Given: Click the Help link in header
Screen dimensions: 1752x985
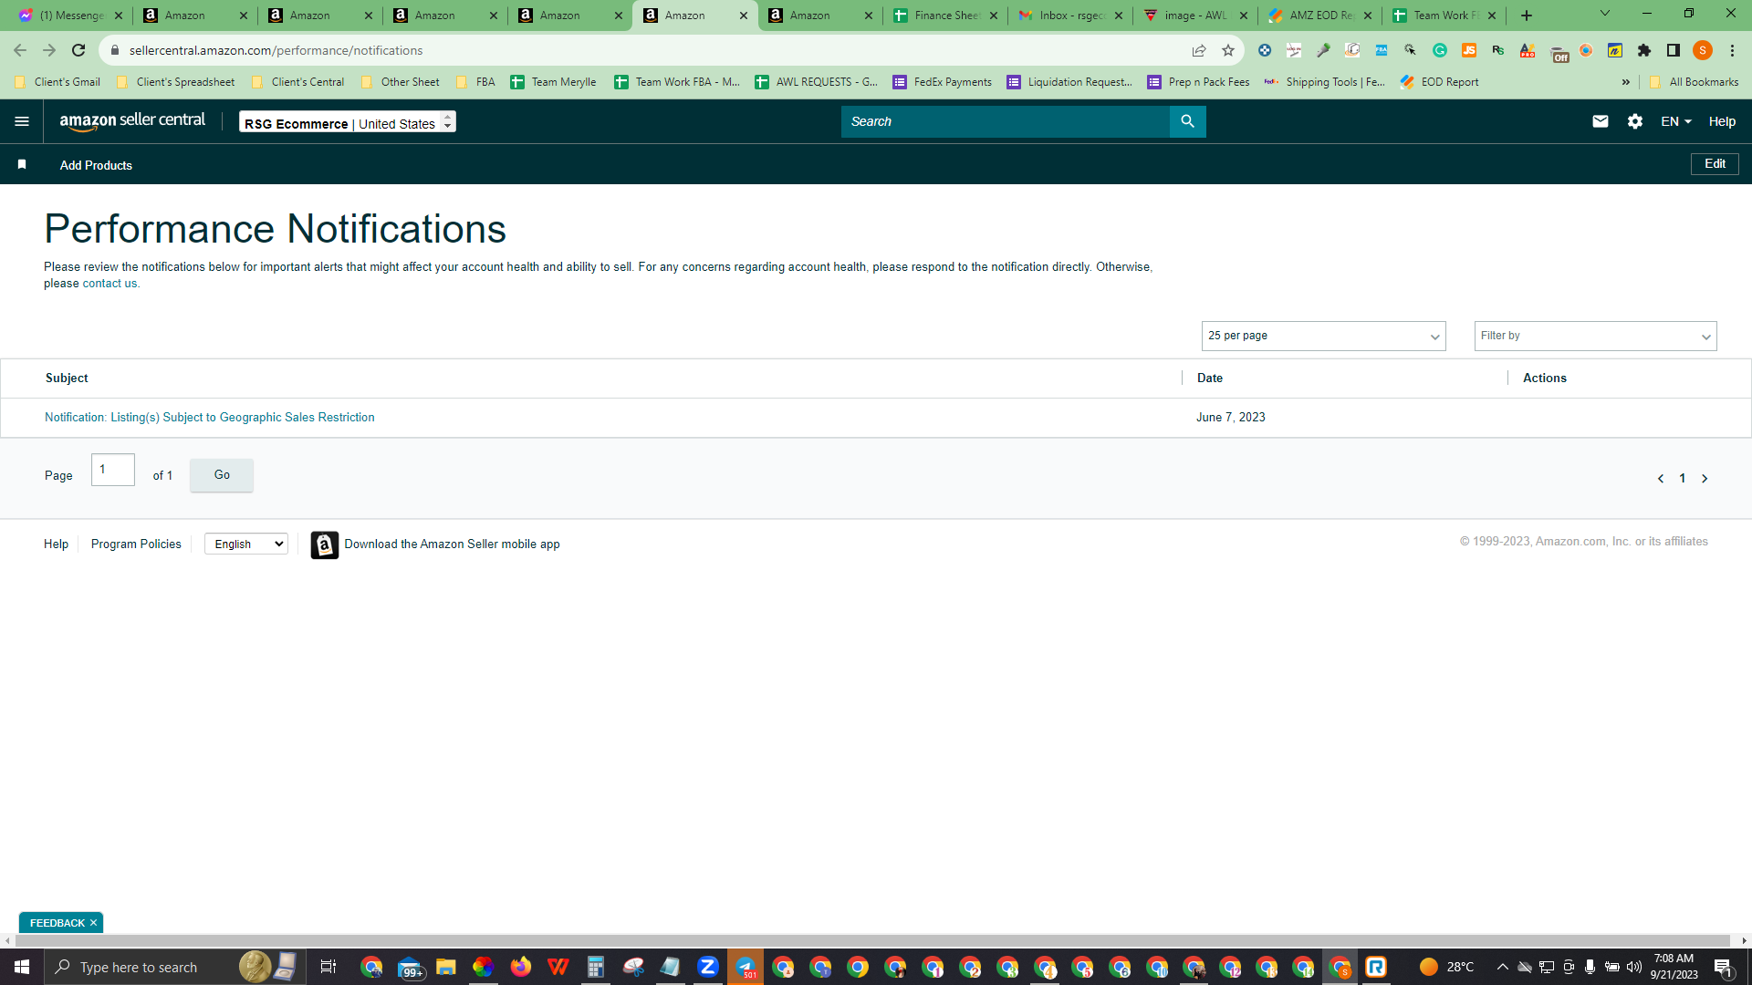Looking at the screenshot, I should (x=1722, y=121).
